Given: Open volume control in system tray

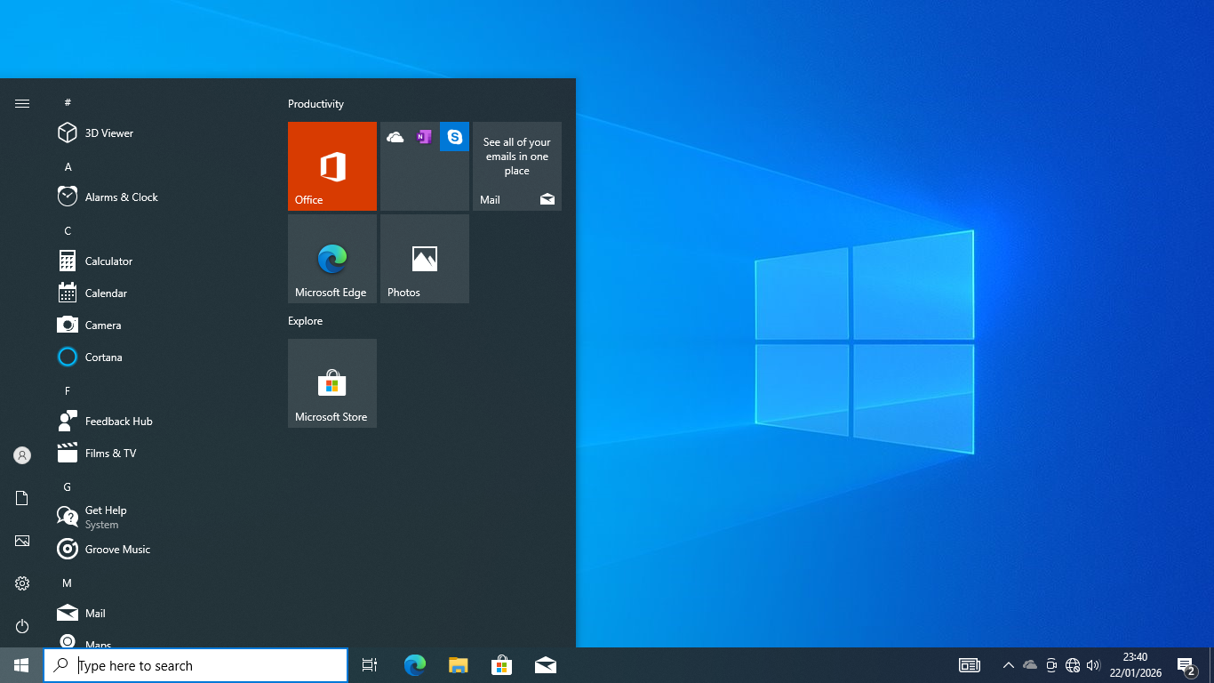Looking at the screenshot, I should [1093, 665].
